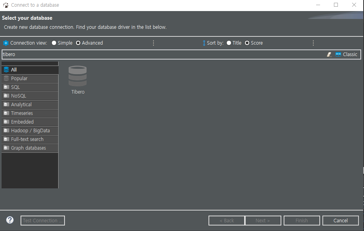
Task: Sort drivers by Score
Action: click(x=247, y=43)
